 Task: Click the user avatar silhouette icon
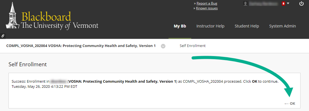point(245,4)
